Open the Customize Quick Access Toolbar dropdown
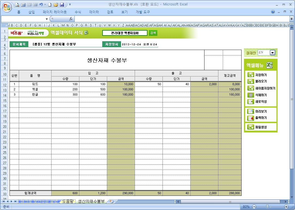This screenshot has width=295, height=210. coord(70,5)
